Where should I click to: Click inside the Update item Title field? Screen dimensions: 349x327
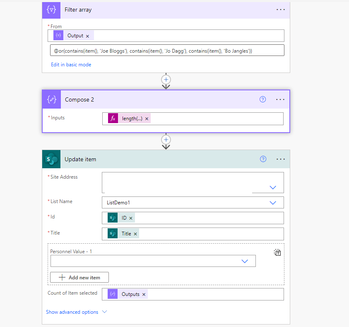point(193,234)
